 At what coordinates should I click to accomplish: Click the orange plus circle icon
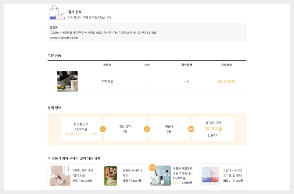point(147,129)
